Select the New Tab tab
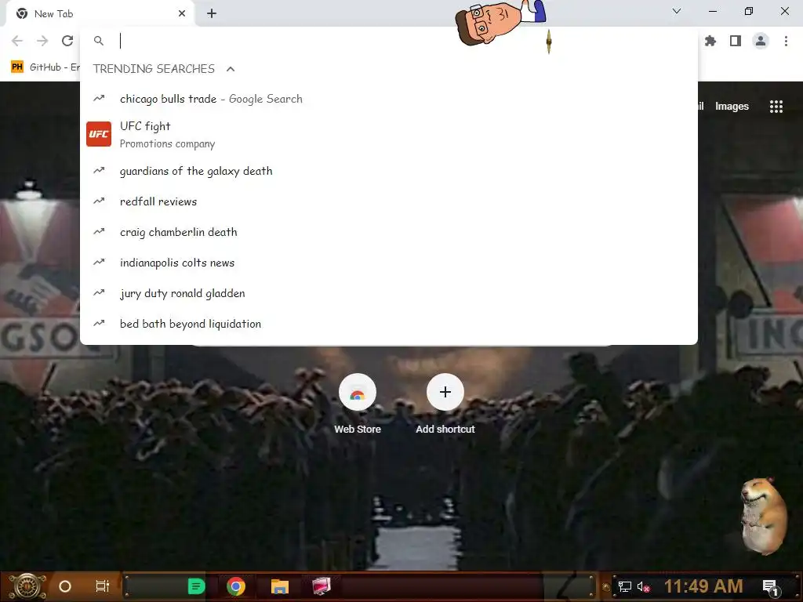803x602 pixels. point(100,14)
